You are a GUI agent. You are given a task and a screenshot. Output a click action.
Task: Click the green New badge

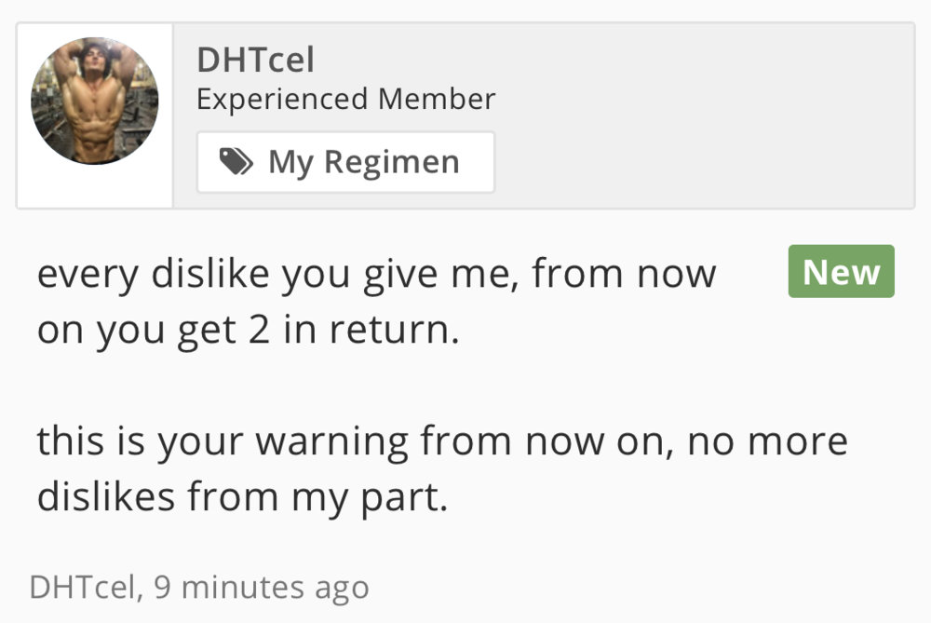pos(841,272)
